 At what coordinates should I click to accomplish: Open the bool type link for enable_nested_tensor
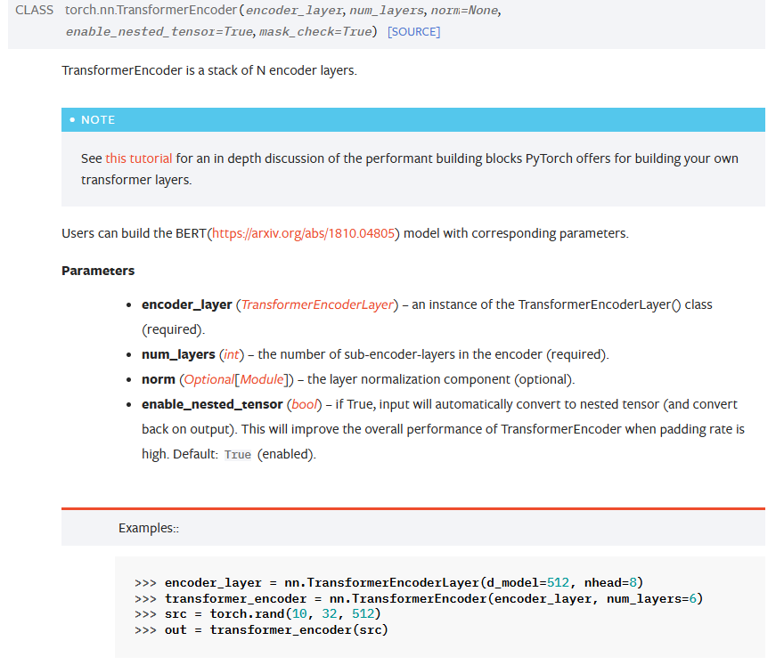[x=305, y=404]
